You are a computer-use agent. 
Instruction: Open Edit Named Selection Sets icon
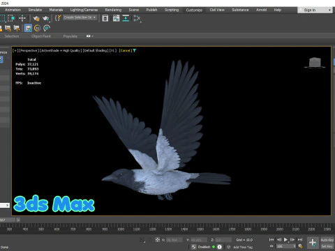coord(58,18)
